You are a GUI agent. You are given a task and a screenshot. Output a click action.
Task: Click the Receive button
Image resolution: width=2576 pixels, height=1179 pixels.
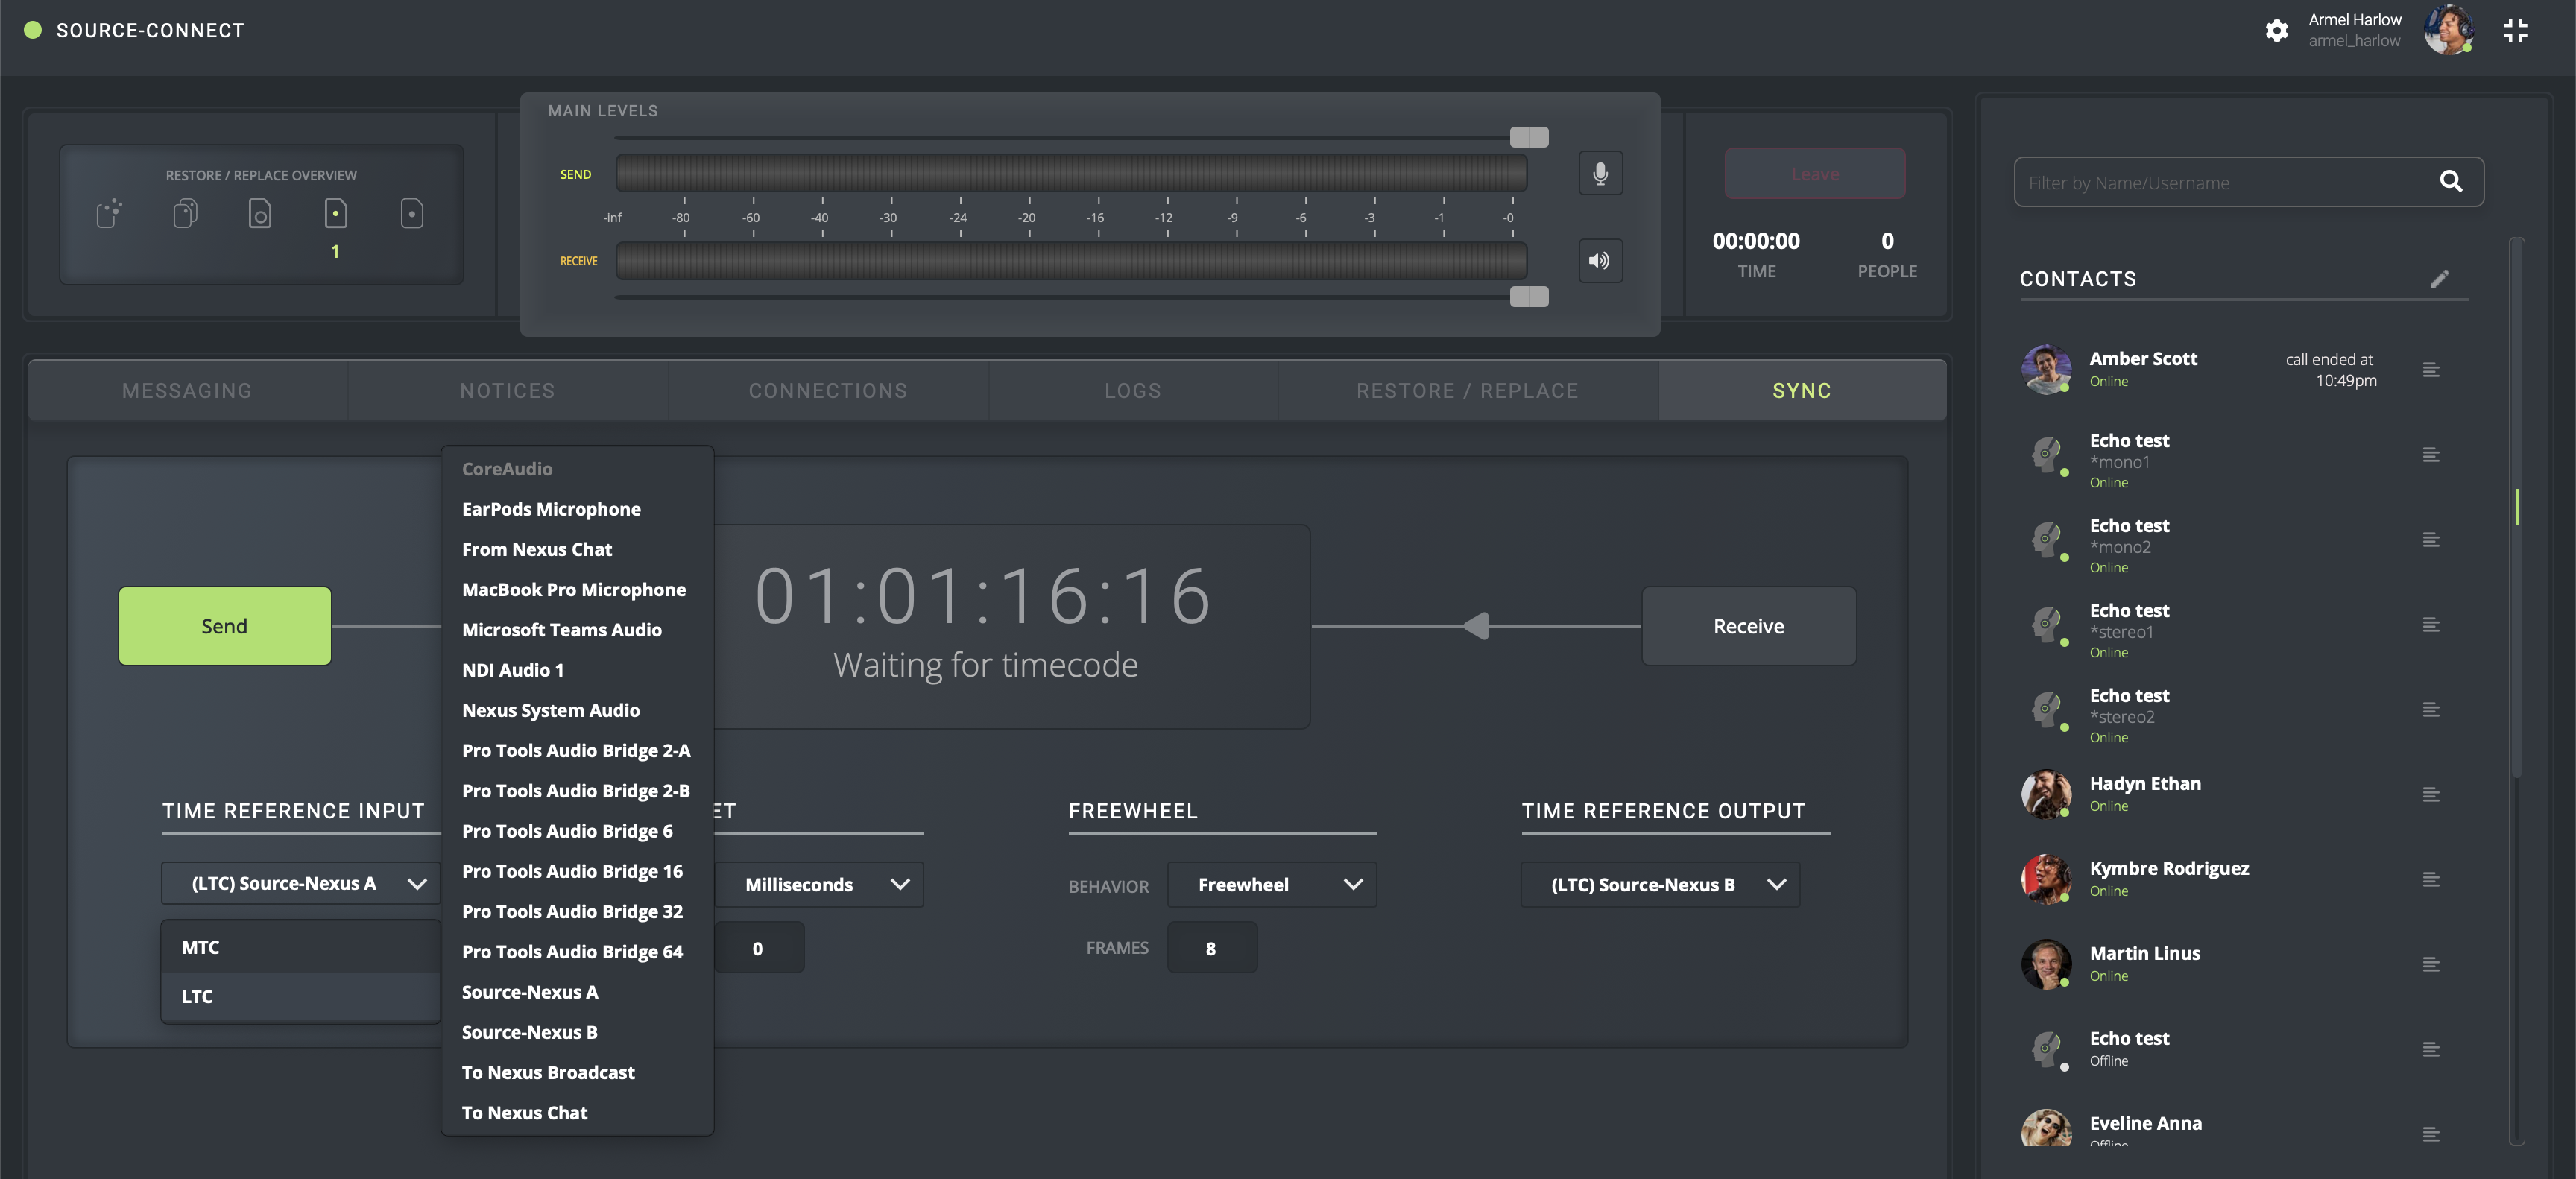tap(1748, 626)
